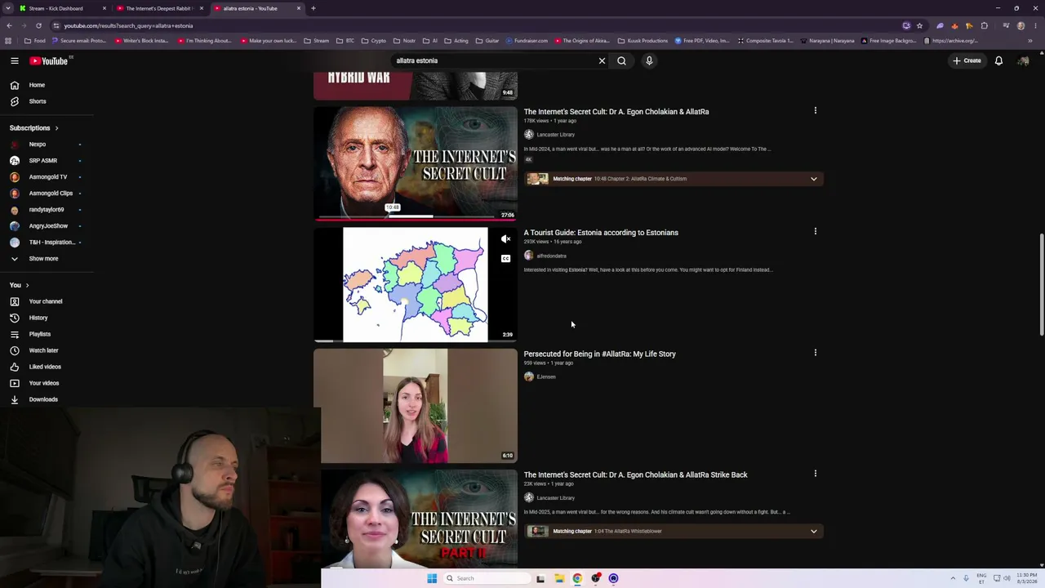This screenshot has height=588, width=1045.
Task: Reload the page
Action: [38, 25]
